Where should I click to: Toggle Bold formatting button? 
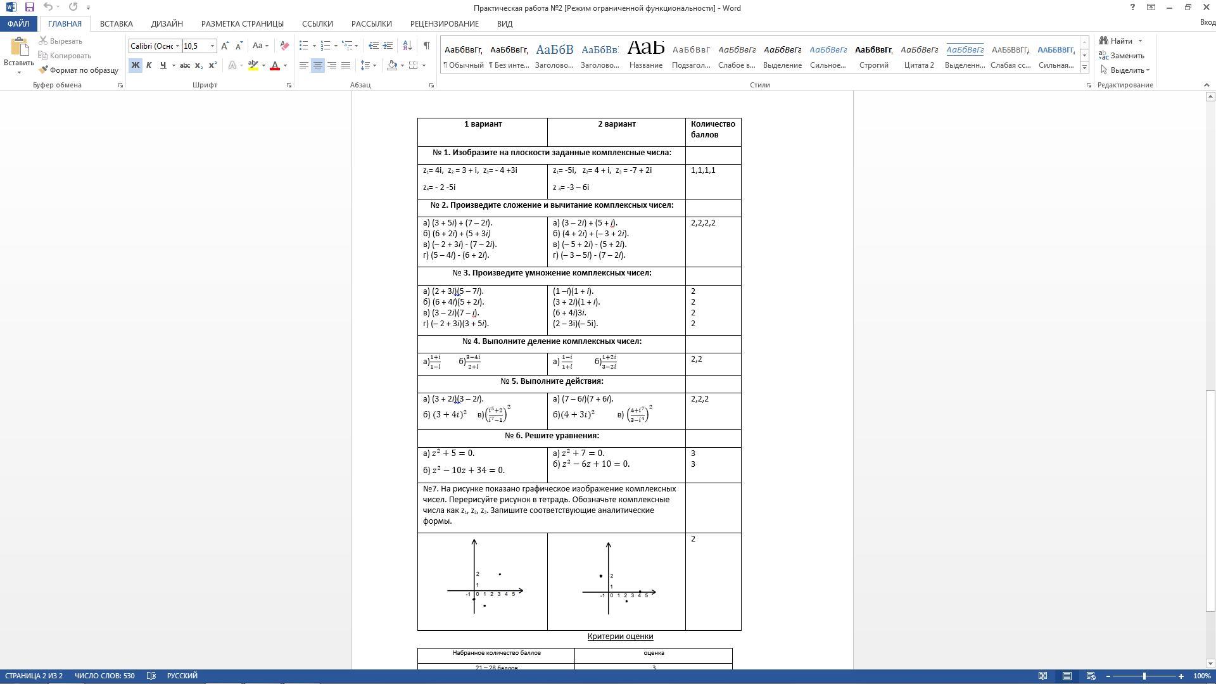pyautogui.click(x=135, y=65)
